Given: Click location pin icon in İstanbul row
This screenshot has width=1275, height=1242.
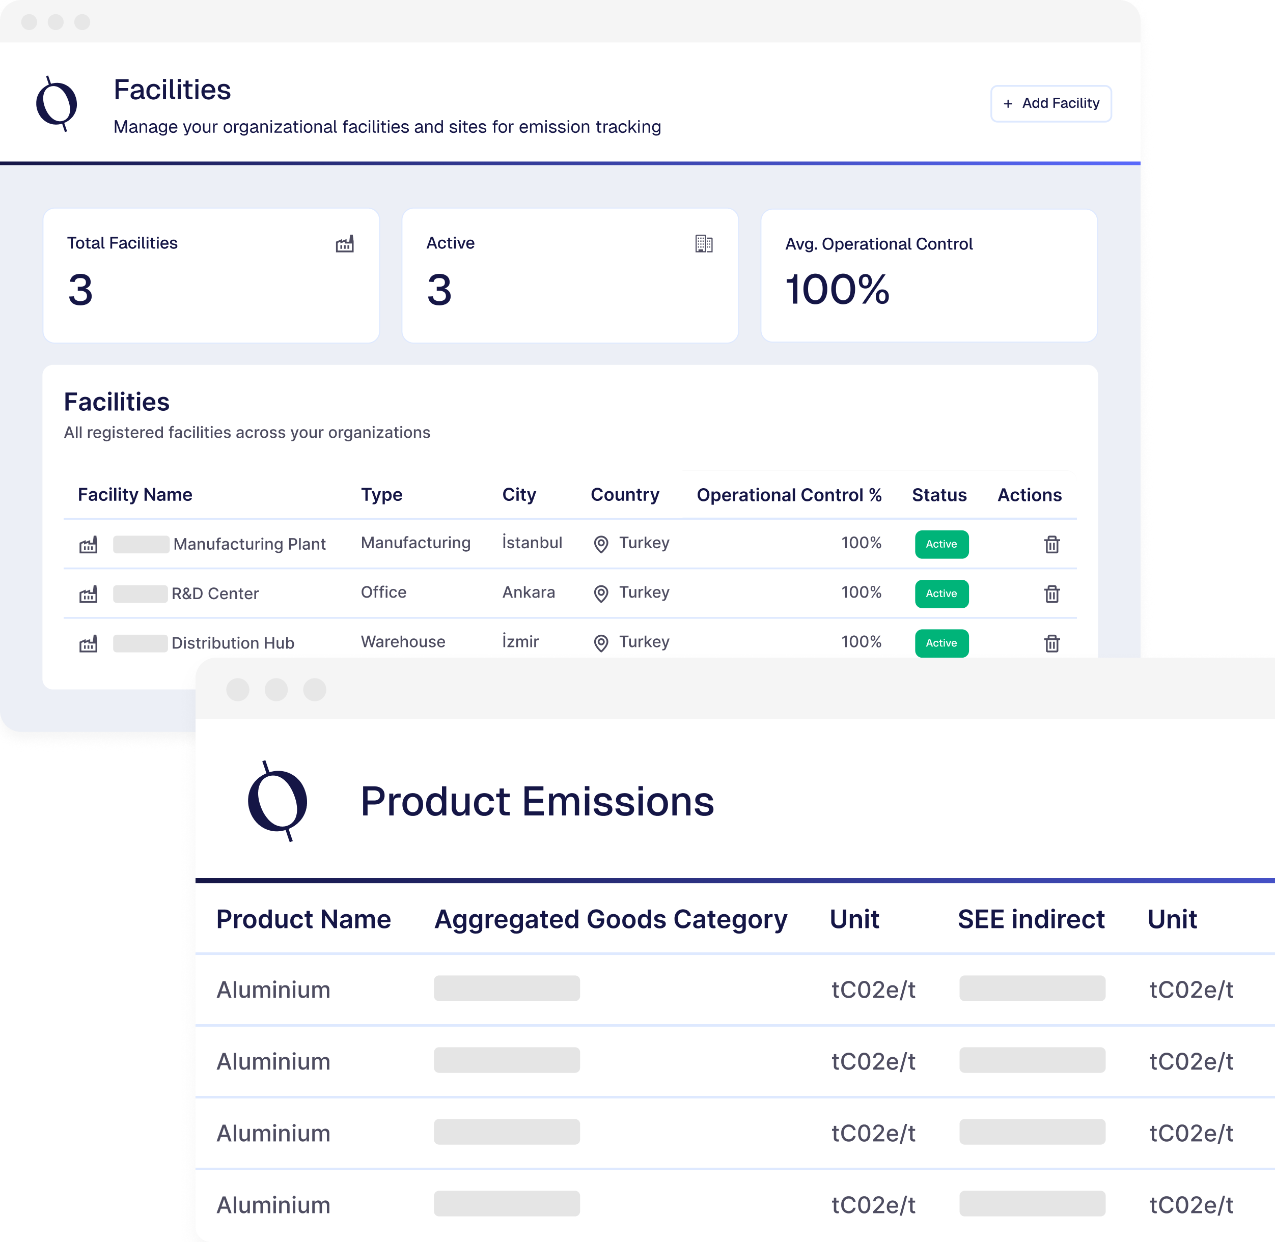Looking at the screenshot, I should point(601,544).
